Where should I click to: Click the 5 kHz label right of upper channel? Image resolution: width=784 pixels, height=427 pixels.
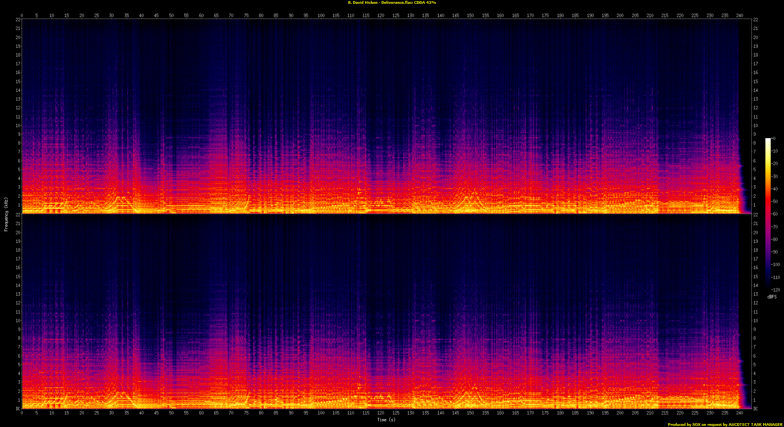(755, 170)
